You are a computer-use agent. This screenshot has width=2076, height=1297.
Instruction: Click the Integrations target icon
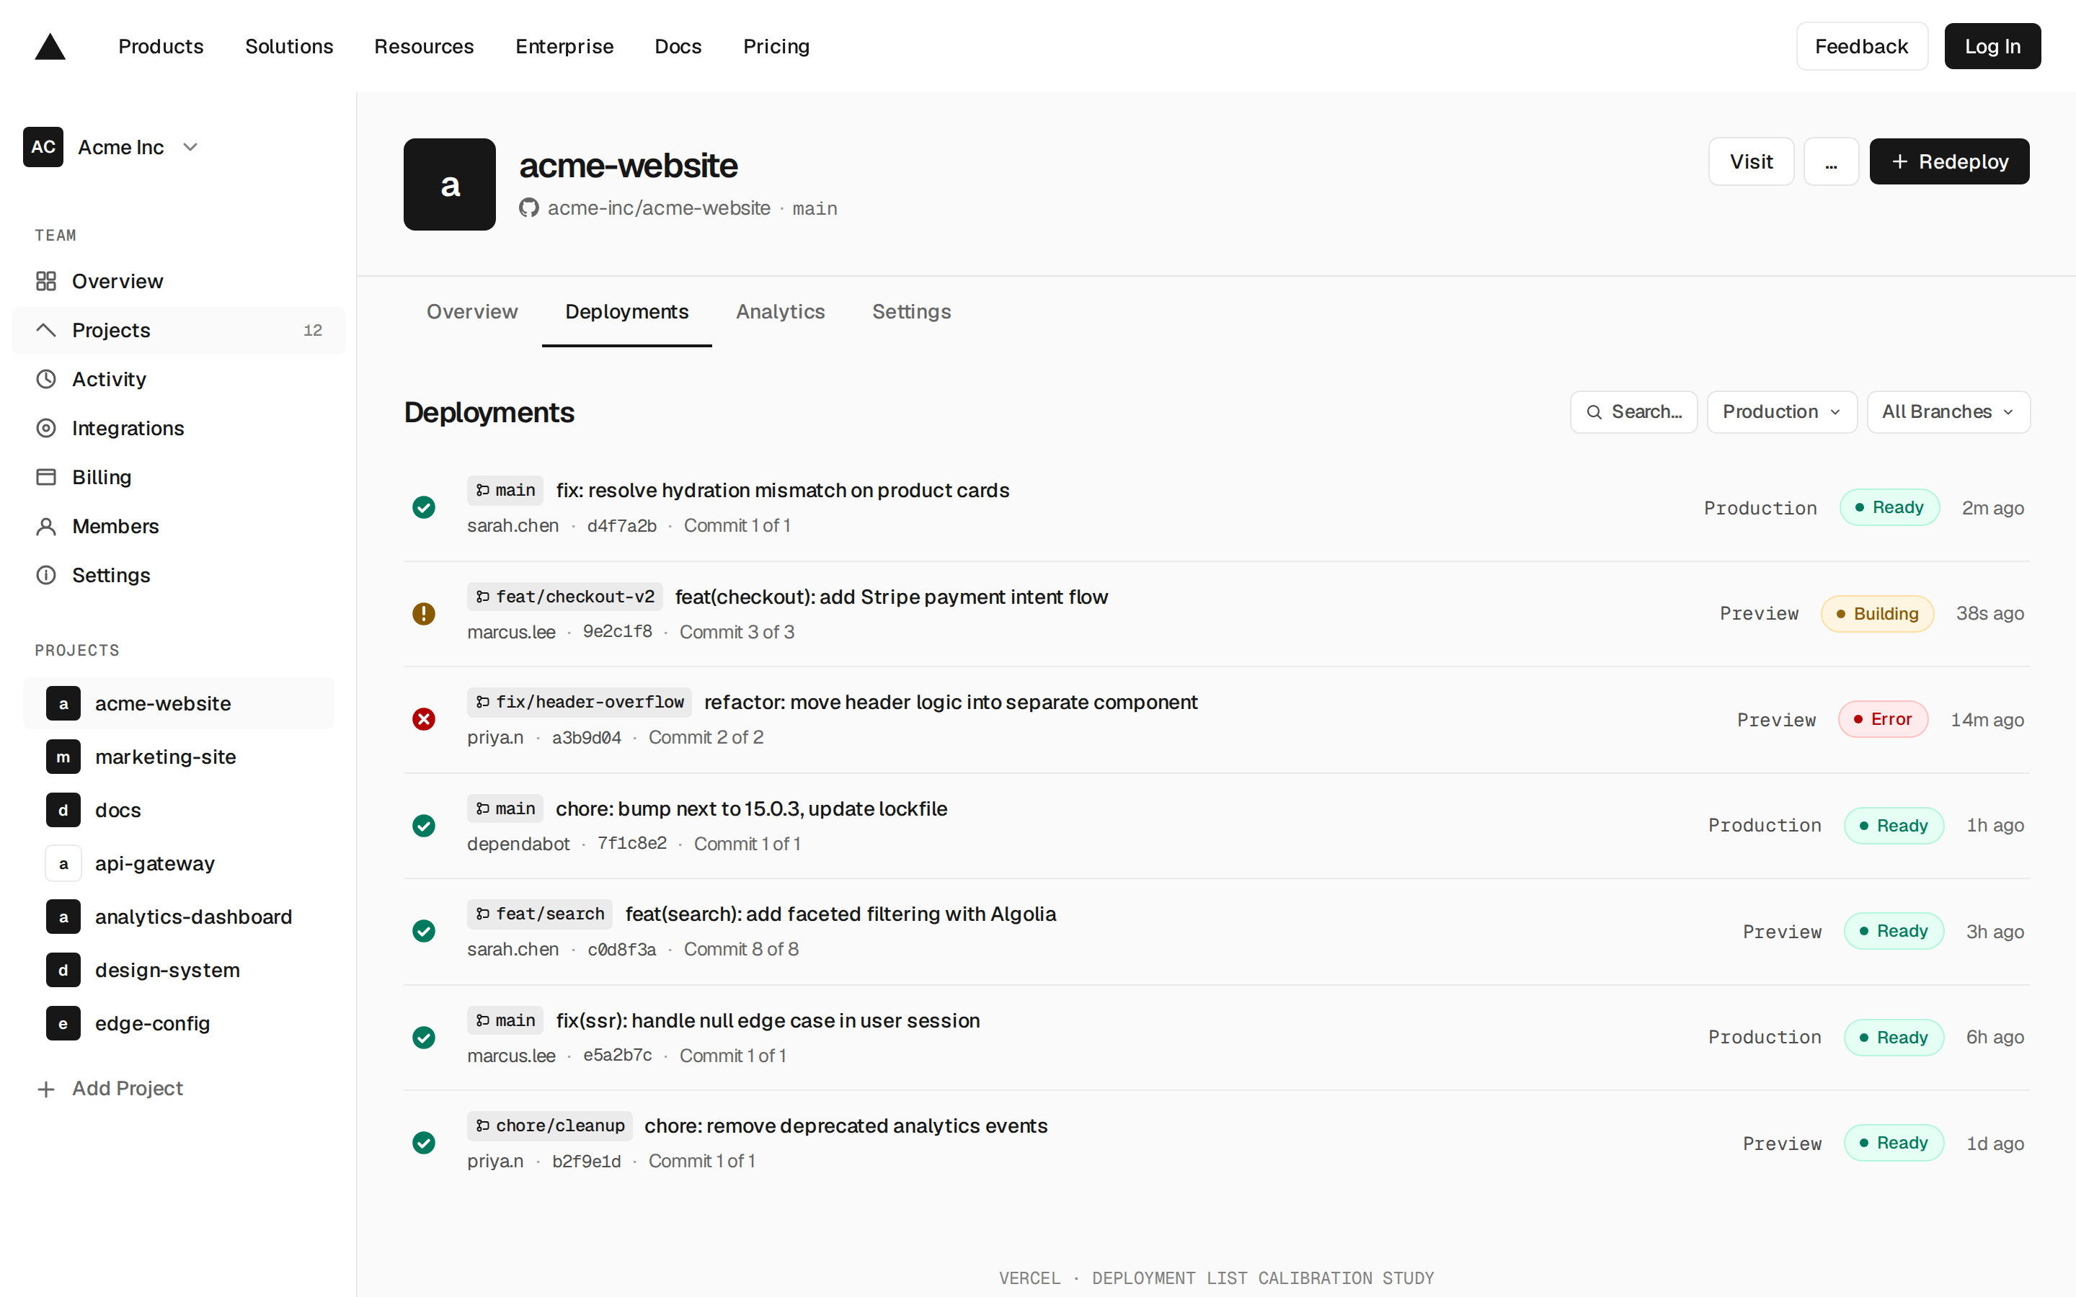(x=46, y=428)
